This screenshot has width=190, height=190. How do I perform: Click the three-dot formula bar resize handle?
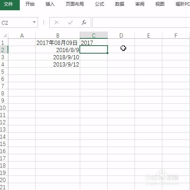(x=44, y=22)
